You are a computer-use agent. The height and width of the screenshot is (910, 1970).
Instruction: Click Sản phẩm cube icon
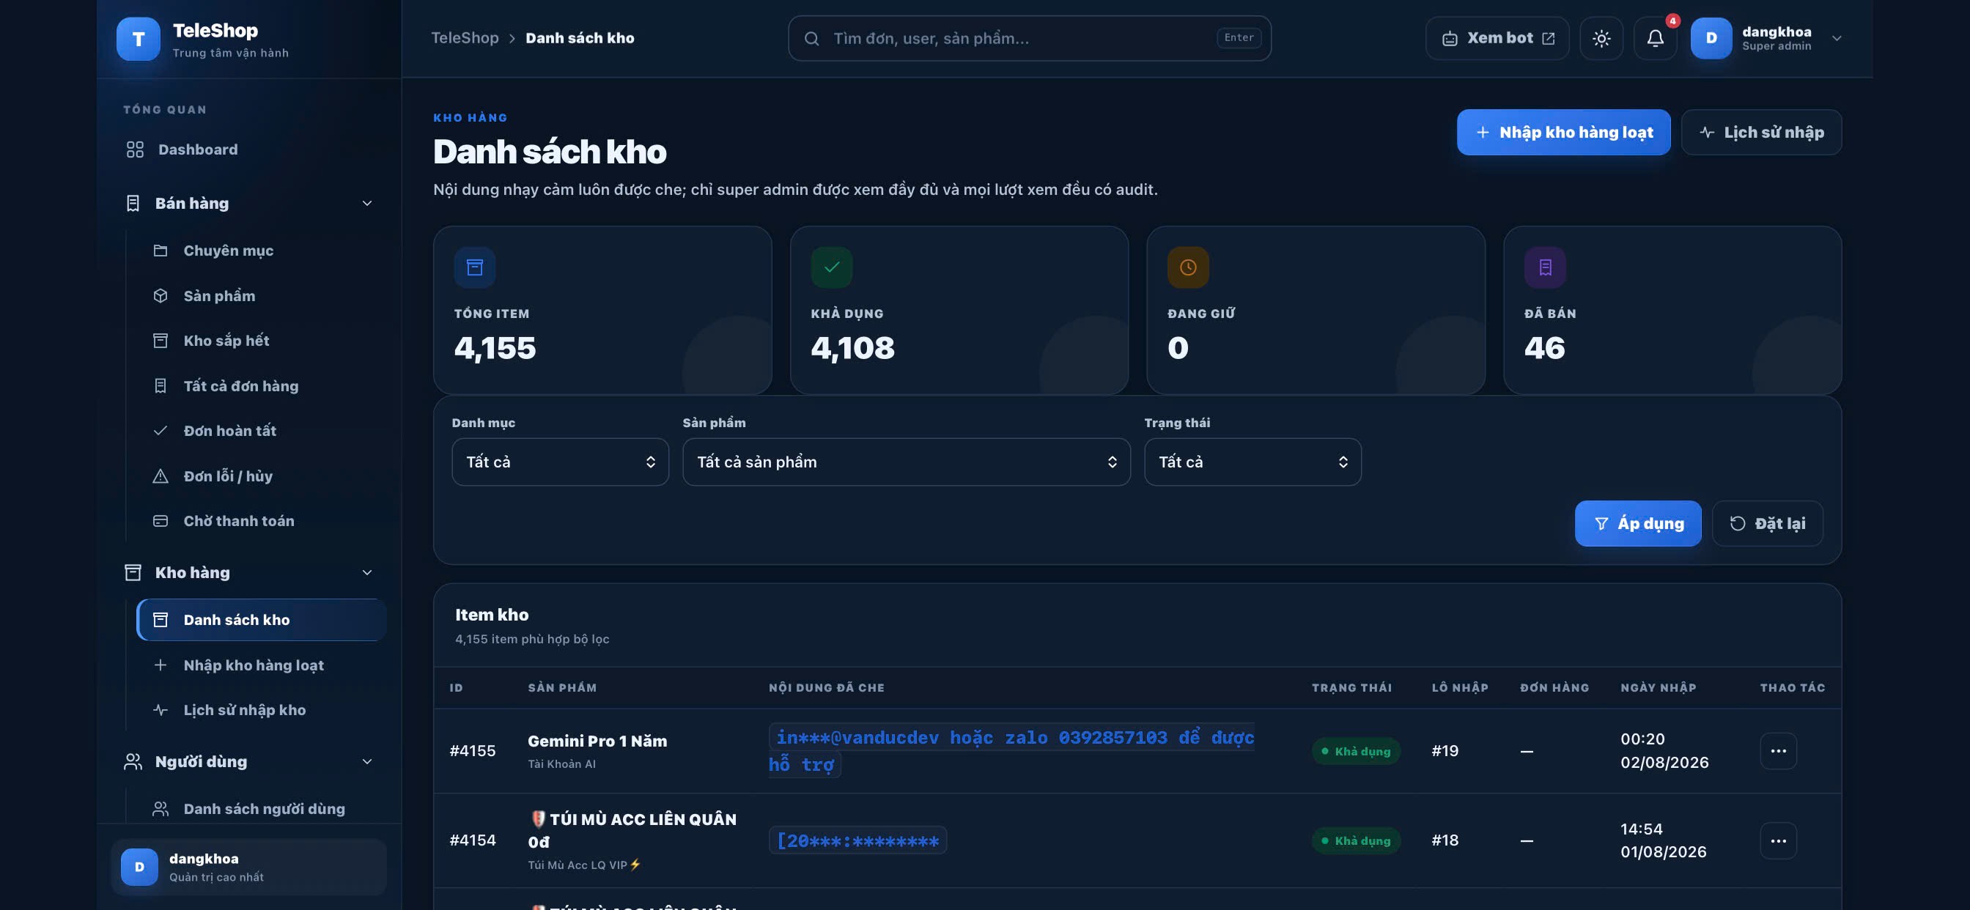click(160, 296)
